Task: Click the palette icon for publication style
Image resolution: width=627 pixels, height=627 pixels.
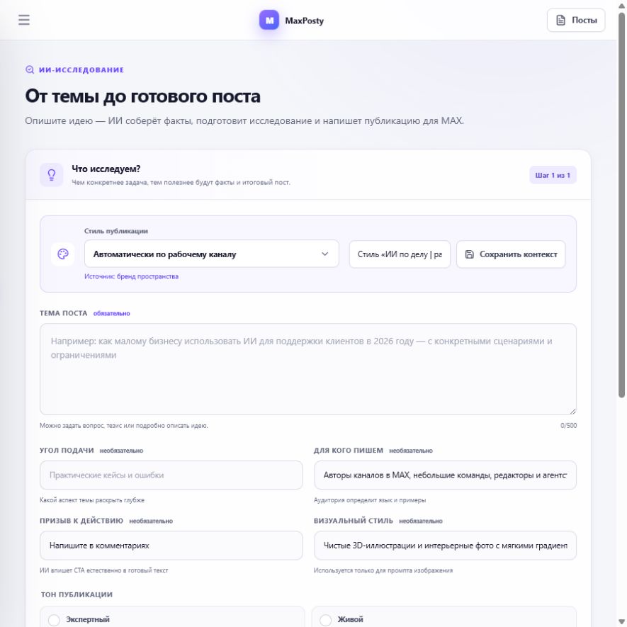Action: tap(63, 254)
